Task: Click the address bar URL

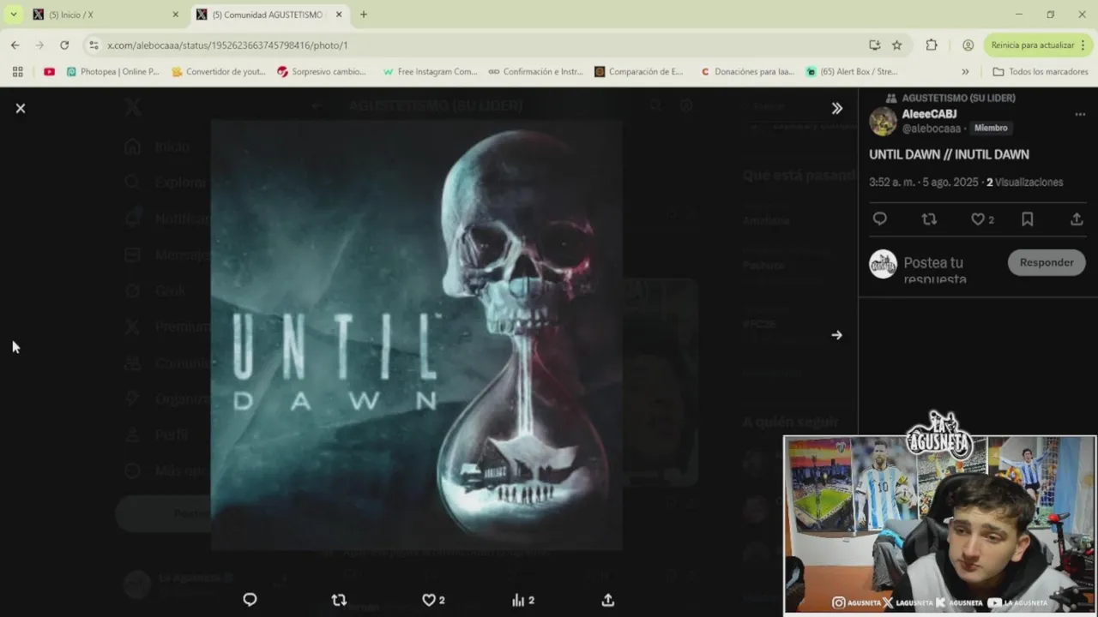Action: point(227,45)
